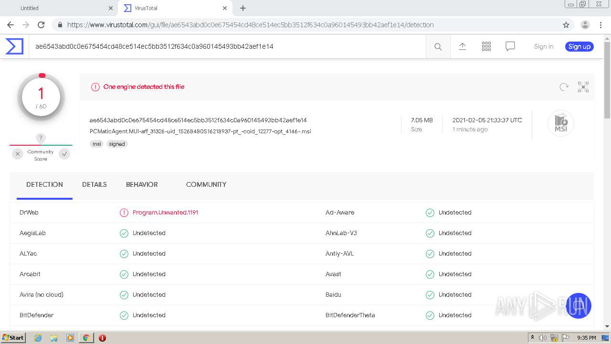Open a new browser tab

pyautogui.click(x=242, y=8)
